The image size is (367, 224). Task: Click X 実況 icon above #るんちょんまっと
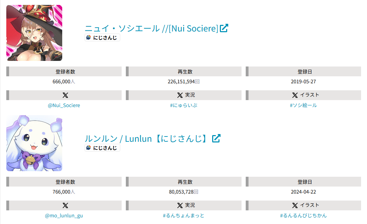tap(180, 205)
